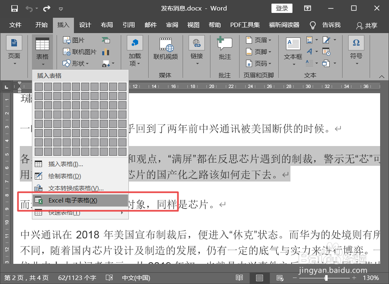Open the 文件 menu tab
Viewport: 389px width, 284px height.
point(15,25)
